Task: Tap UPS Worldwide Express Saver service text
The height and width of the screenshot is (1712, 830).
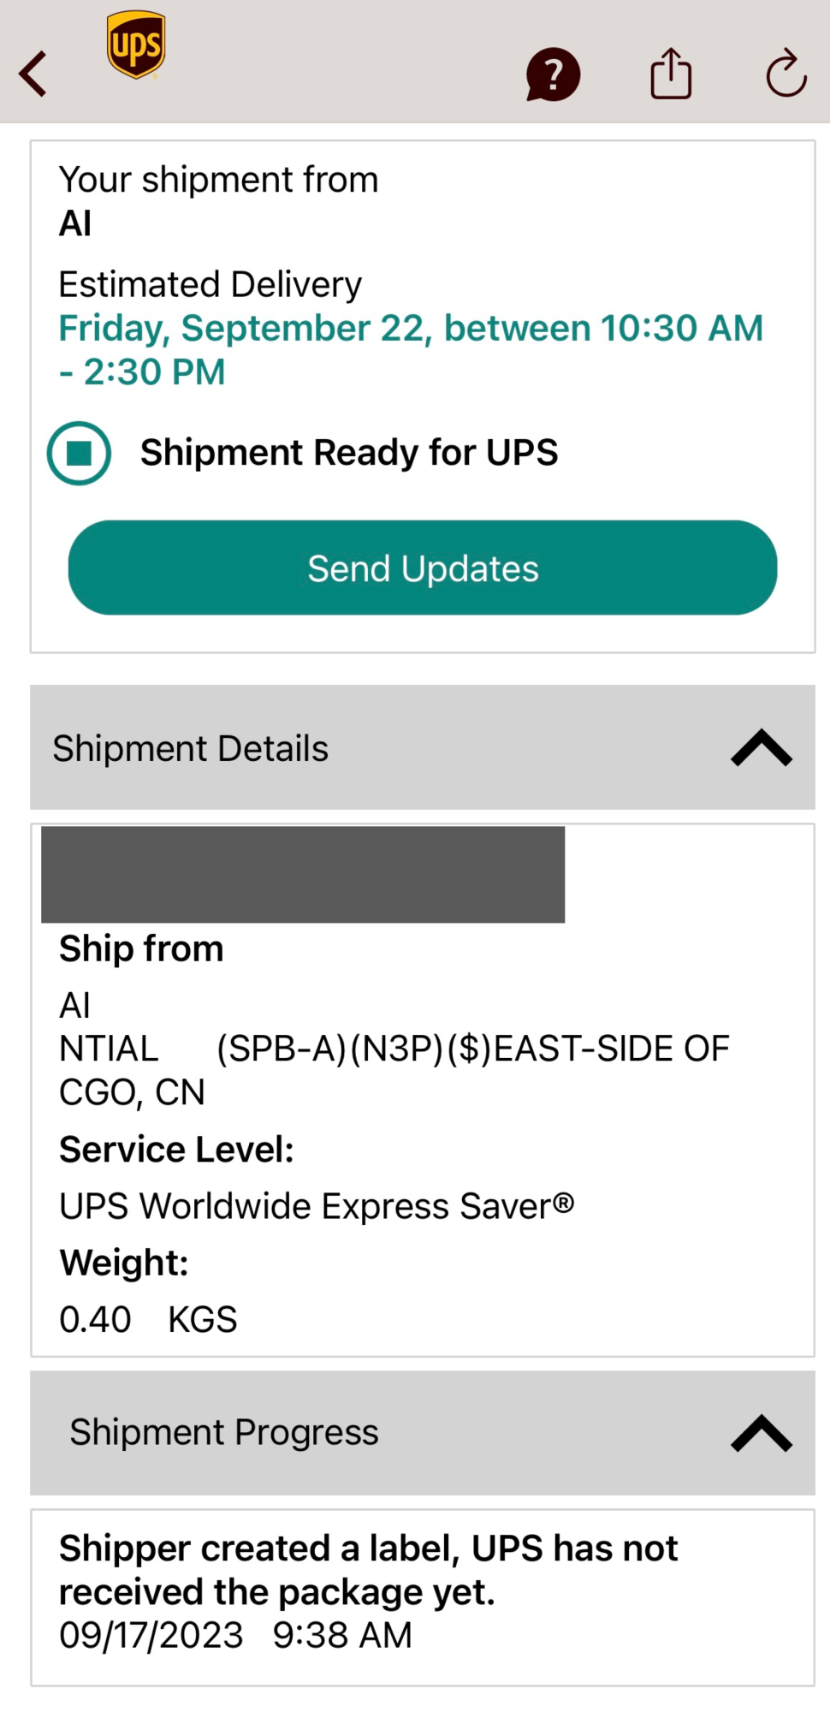Action: tap(317, 1206)
